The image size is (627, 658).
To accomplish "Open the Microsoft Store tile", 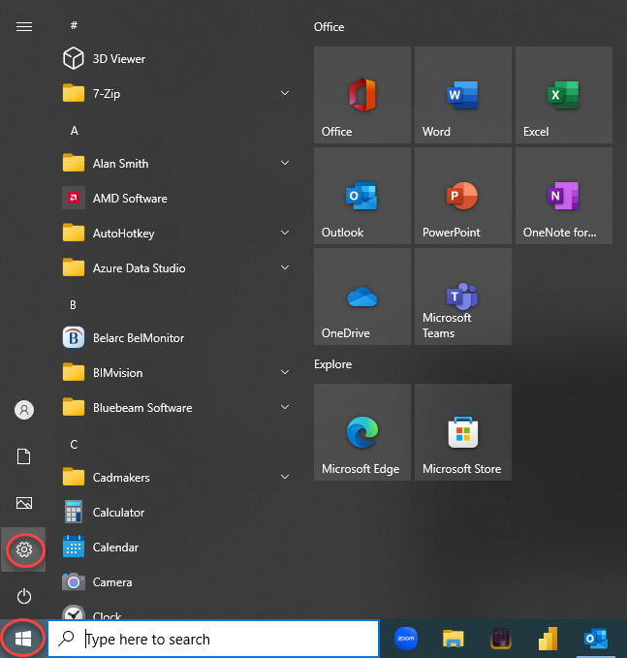I will tap(463, 432).
